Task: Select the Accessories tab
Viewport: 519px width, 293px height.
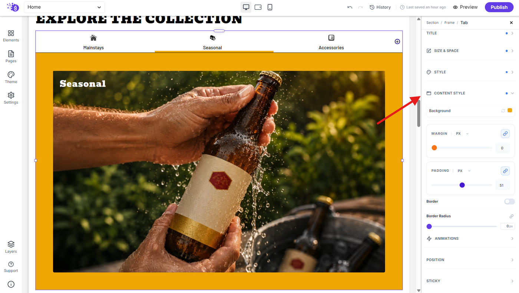Action: coord(331,42)
